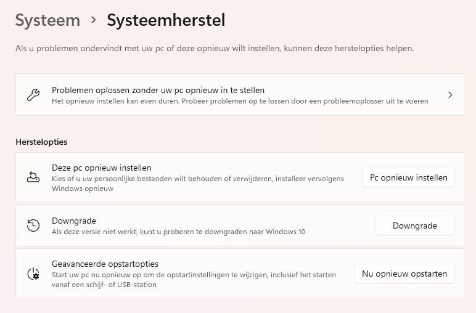Click the Systeemherstel page heading
This screenshot has height=313, width=476.
166,20
